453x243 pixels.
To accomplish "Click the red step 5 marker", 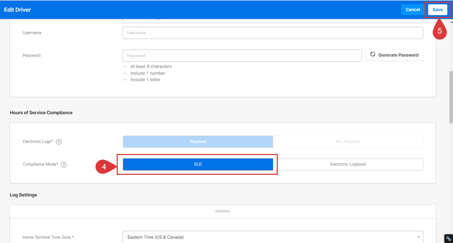I will click(439, 31).
